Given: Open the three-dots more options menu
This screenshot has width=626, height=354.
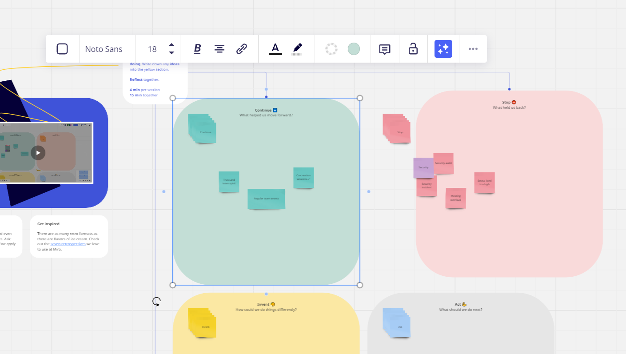Looking at the screenshot, I should pos(473,49).
